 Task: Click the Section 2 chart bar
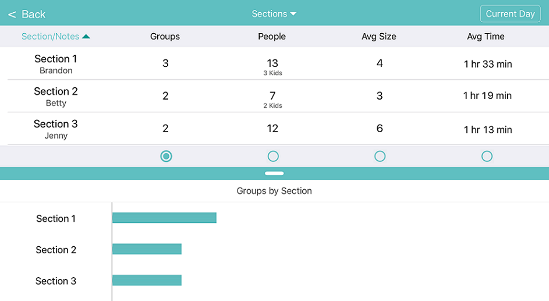pyautogui.click(x=147, y=249)
